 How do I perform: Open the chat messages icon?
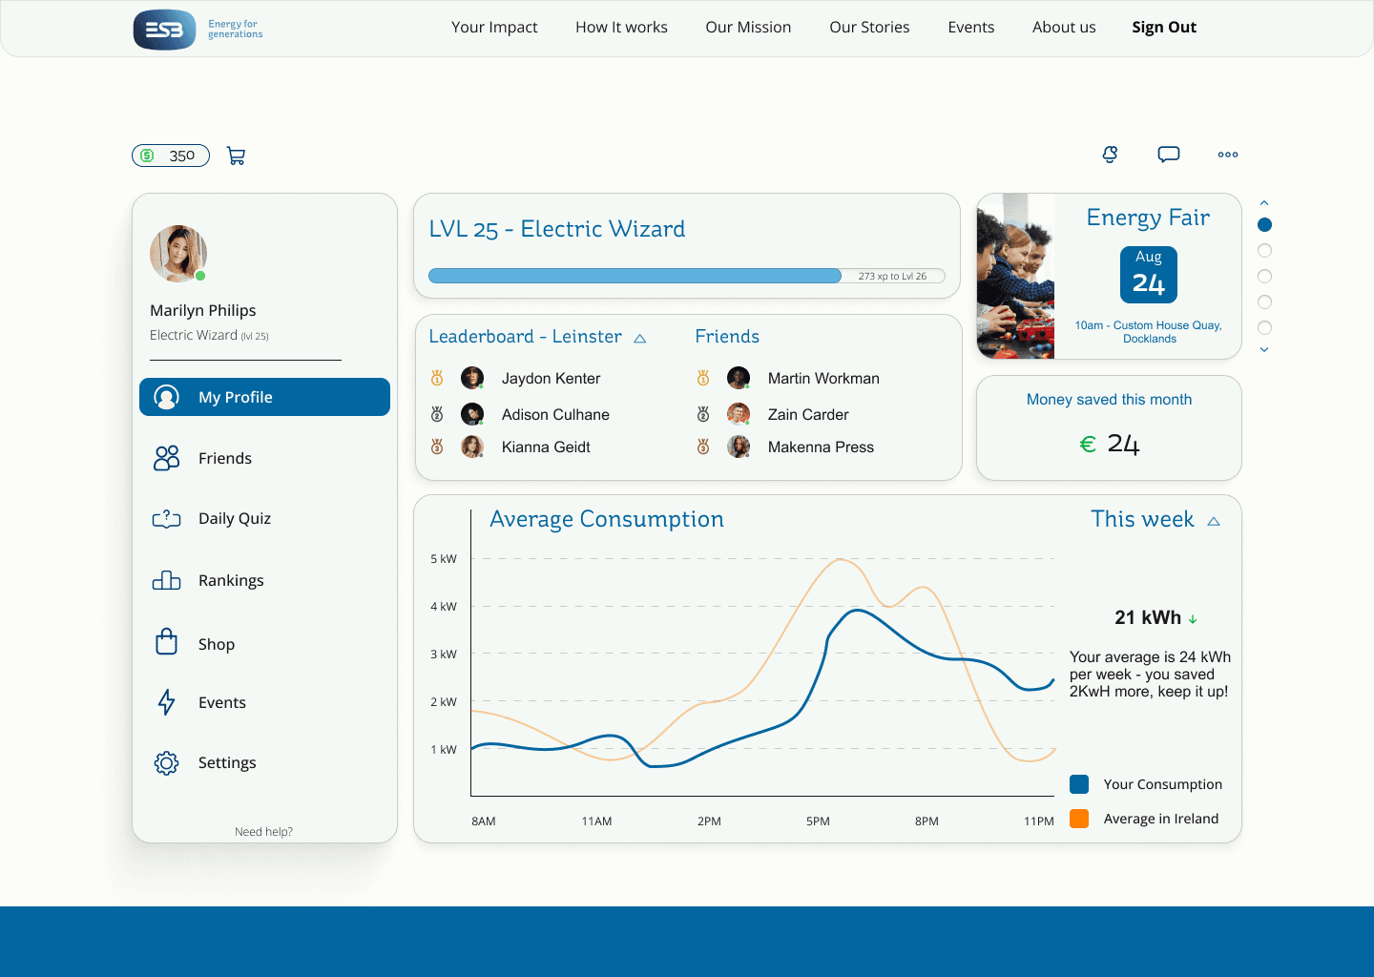point(1169,155)
